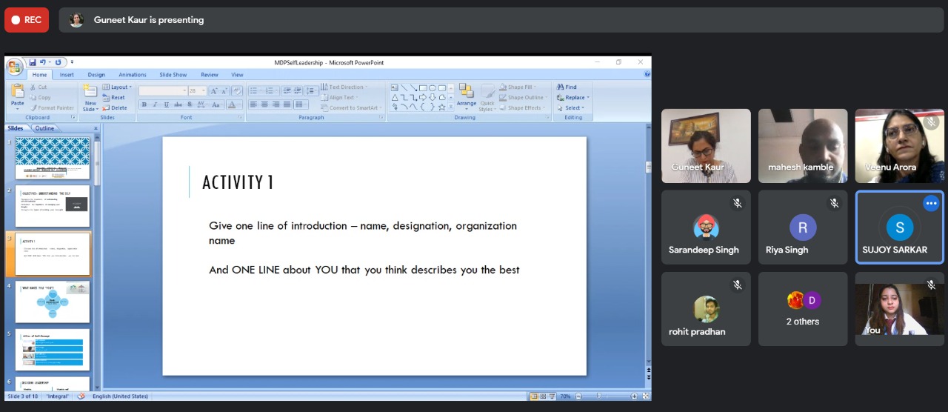Toggle italic text formatting
This screenshot has width=948, height=412.
156,105
